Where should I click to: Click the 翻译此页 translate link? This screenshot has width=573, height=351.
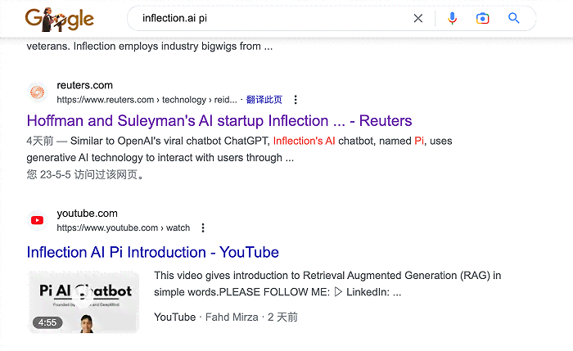(264, 100)
